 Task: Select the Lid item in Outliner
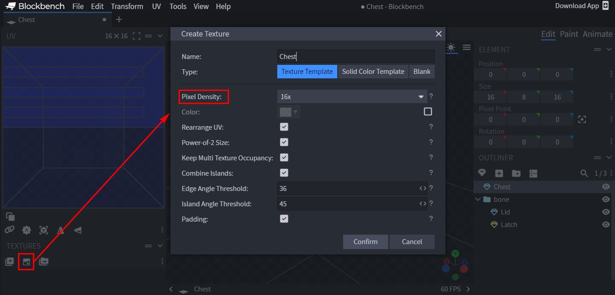[x=505, y=212]
